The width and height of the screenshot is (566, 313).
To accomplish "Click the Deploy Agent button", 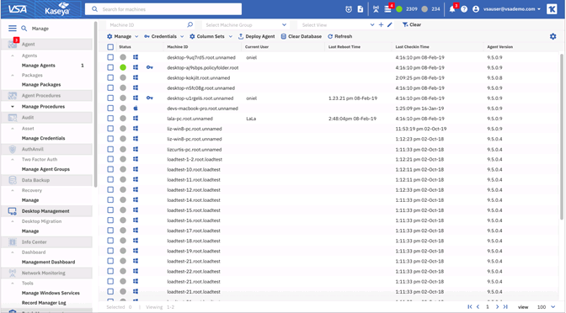I will pyautogui.click(x=257, y=36).
